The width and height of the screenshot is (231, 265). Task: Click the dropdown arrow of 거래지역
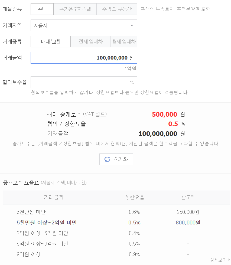[x=132, y=25]
